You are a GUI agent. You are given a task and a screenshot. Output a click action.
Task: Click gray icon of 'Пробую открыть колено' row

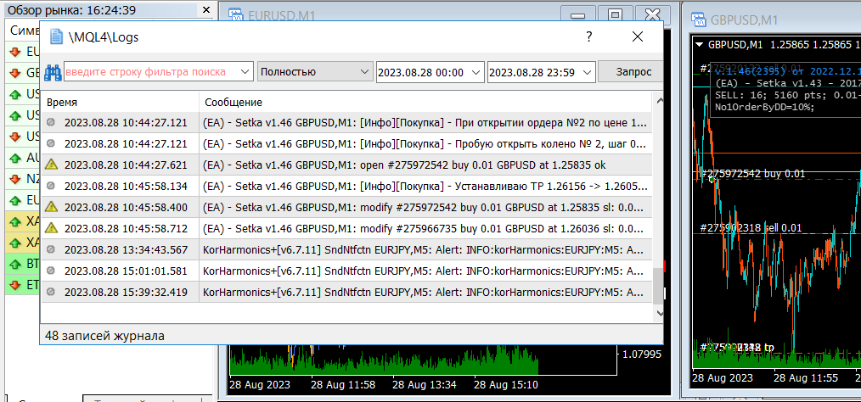(51, 143)
